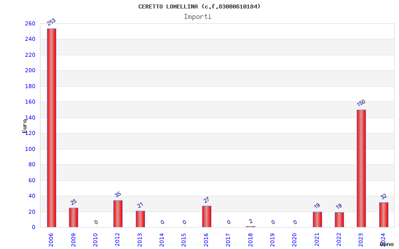Select the 2009 bar with value 25
This screenshot has width=399, height=249.
[73, 218]
